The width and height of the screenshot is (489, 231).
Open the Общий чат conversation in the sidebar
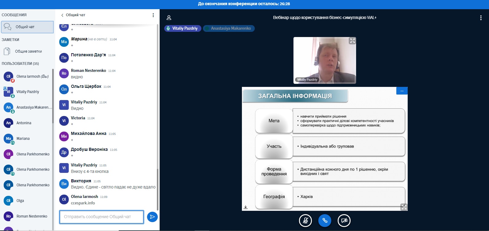click(x=27, y=27)
